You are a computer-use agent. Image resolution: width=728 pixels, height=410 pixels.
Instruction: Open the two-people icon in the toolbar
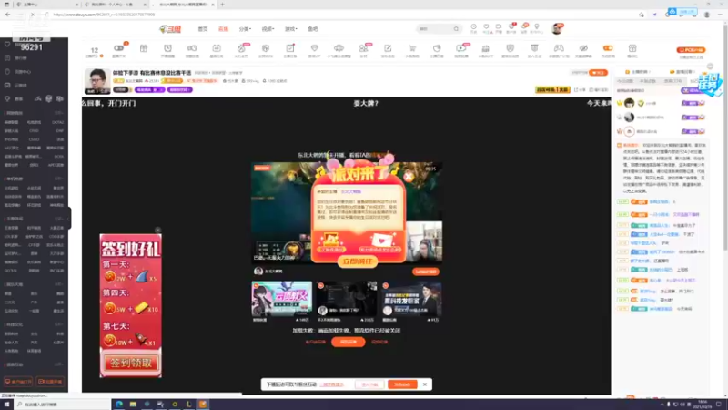click(x=363, y=48)
